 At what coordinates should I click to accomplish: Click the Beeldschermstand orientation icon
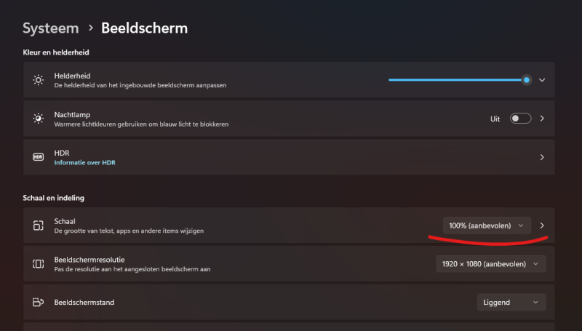coord(39,302)
